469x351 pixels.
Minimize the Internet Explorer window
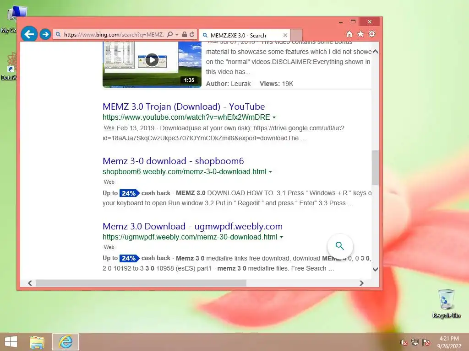[x=341, y=22]
